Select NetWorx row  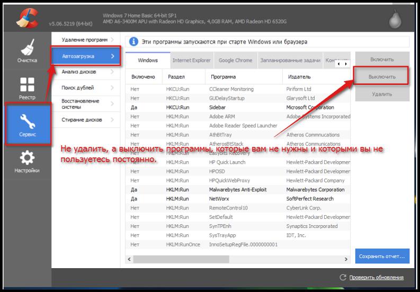pos(238,199)
